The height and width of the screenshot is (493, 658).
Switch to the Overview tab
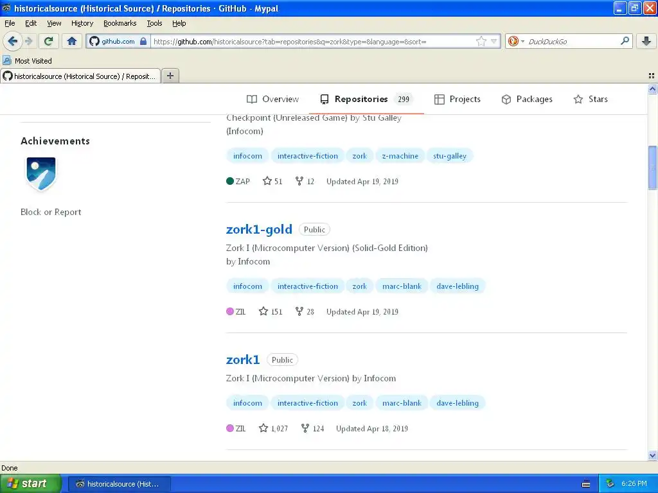pos(272,99)
